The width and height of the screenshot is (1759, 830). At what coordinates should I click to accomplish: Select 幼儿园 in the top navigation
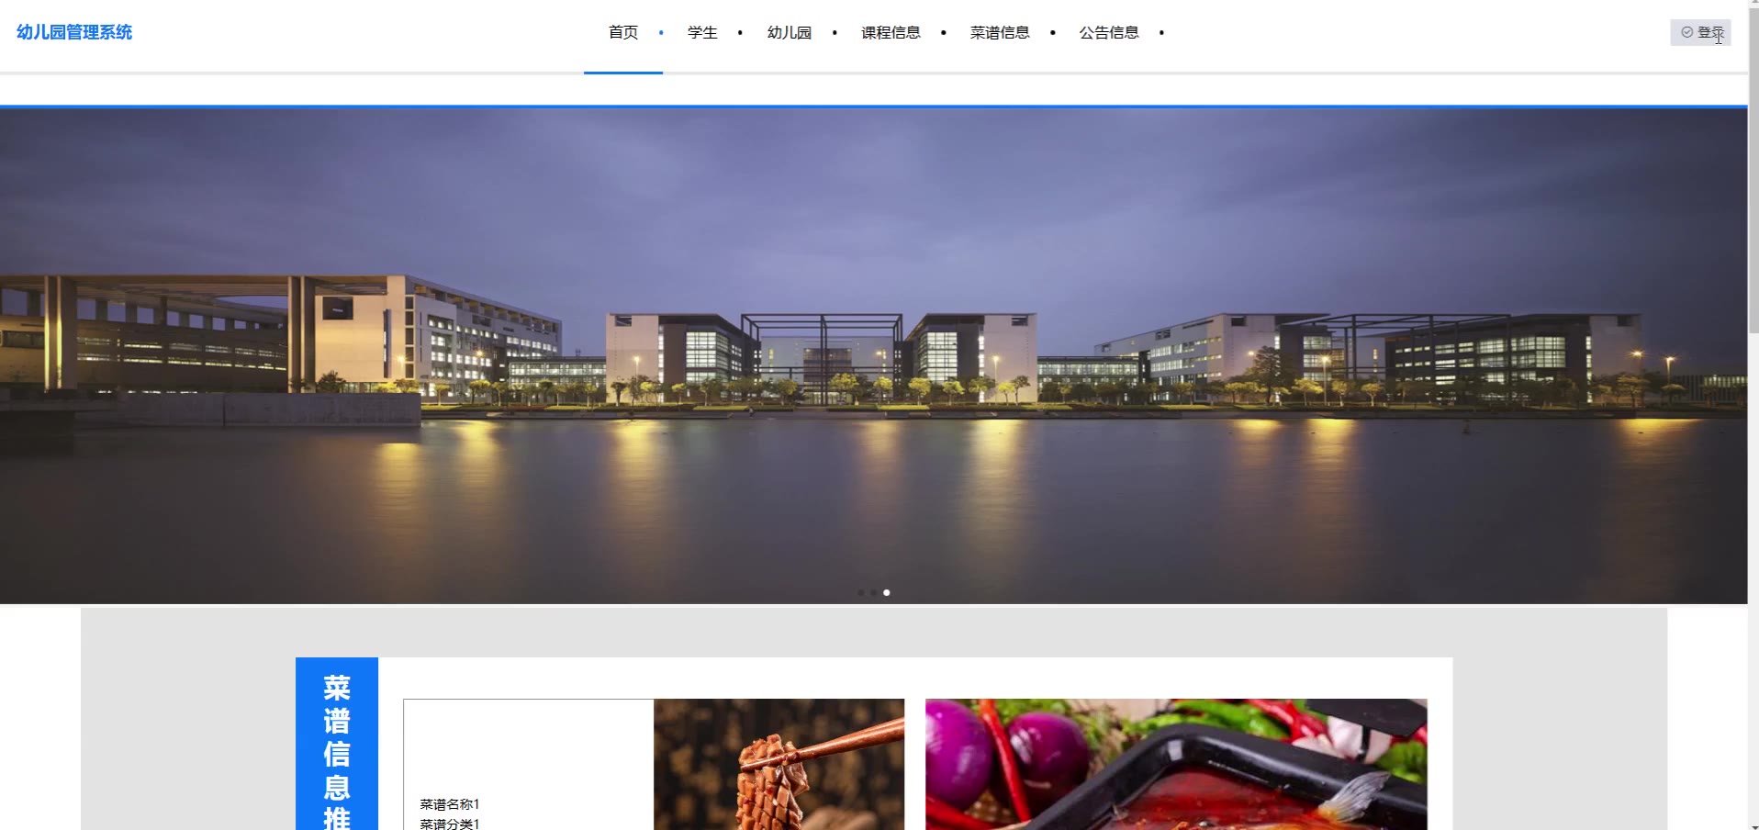pyautogui.click(x=790, y=33)
